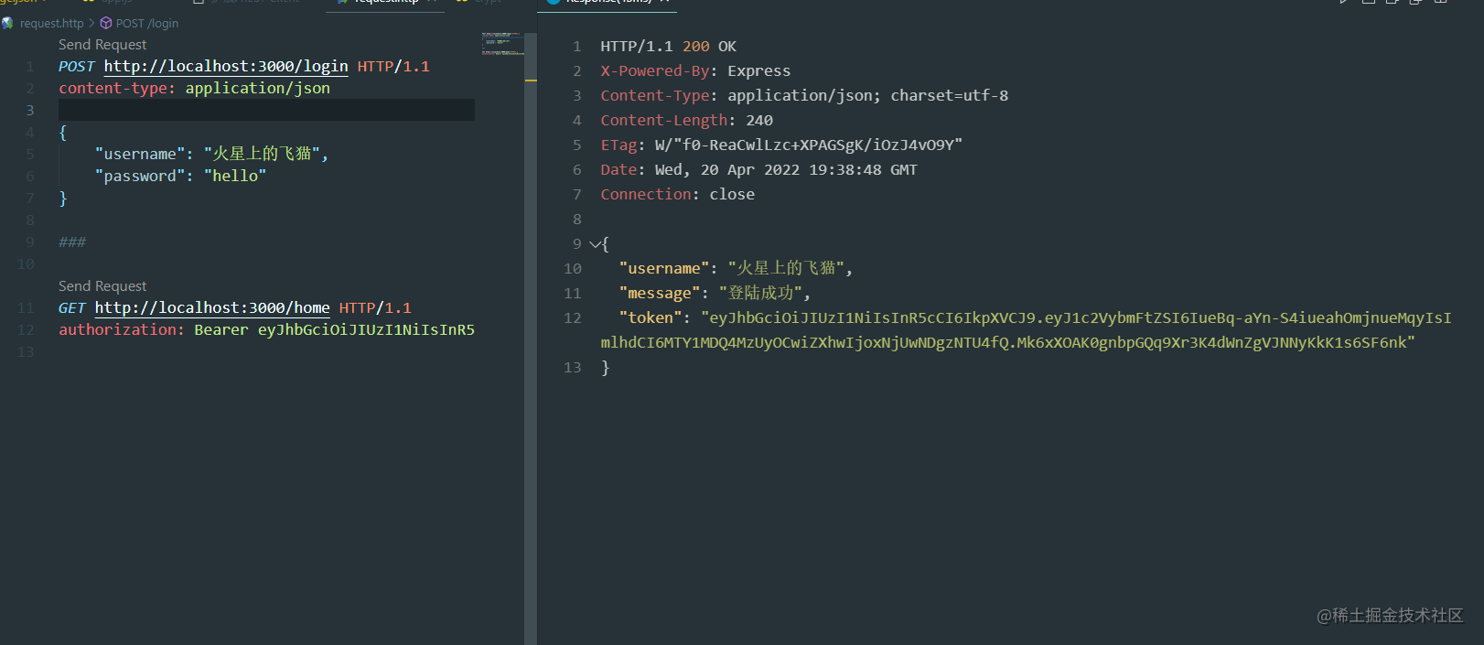Click the closing brace on request line 7
The width and height of the screenshot is (1484, 645).
point(63,199)
